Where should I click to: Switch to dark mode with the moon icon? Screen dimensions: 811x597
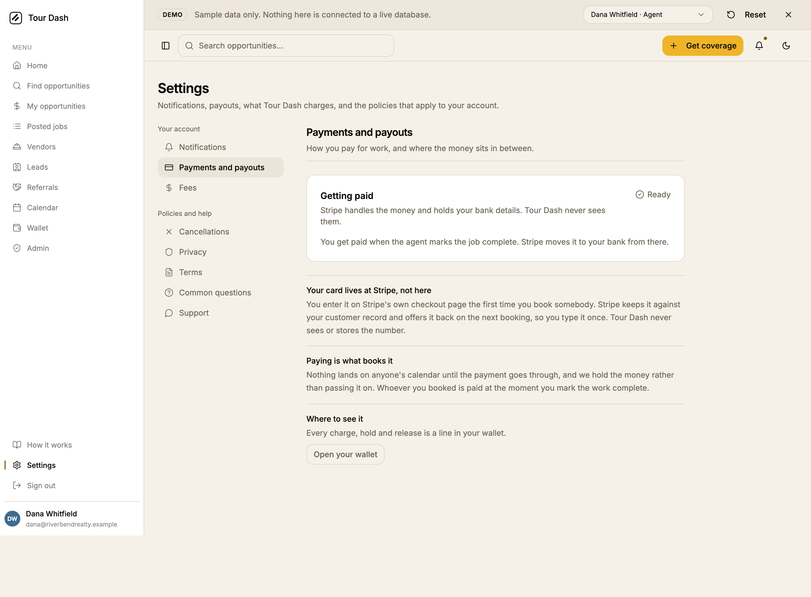(x=786, y=46)
